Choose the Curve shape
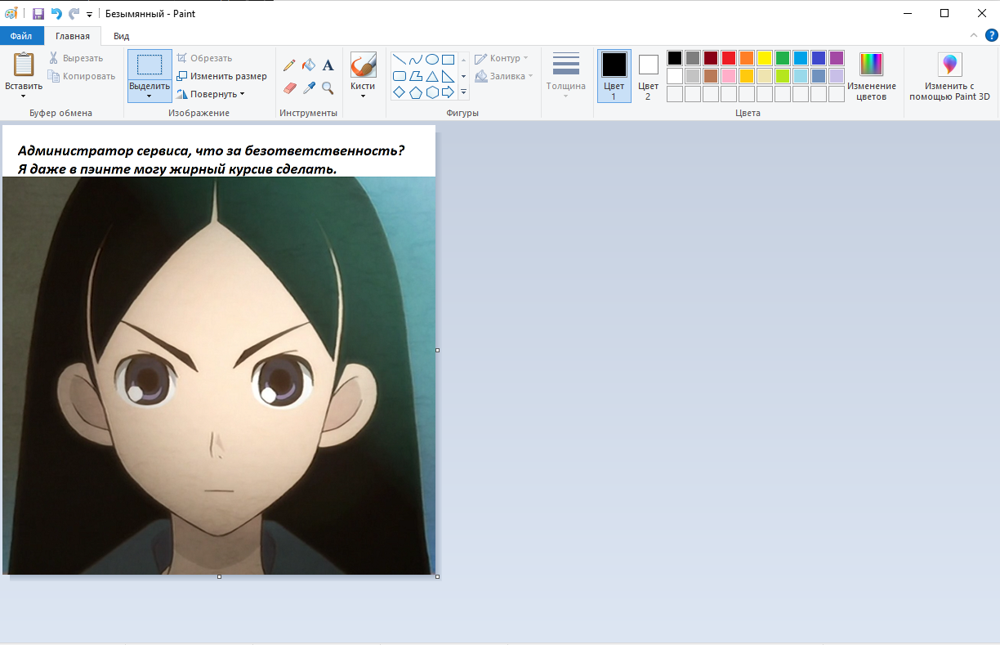1000x645 pixels. click(x=416, y=59)
